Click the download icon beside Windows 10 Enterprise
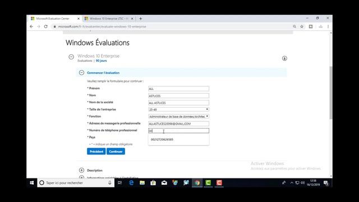359x202 pixels. click(x=284, y=58)
